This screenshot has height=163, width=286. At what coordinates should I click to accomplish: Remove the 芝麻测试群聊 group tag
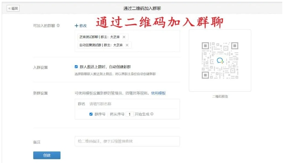(x=124, y=37)
